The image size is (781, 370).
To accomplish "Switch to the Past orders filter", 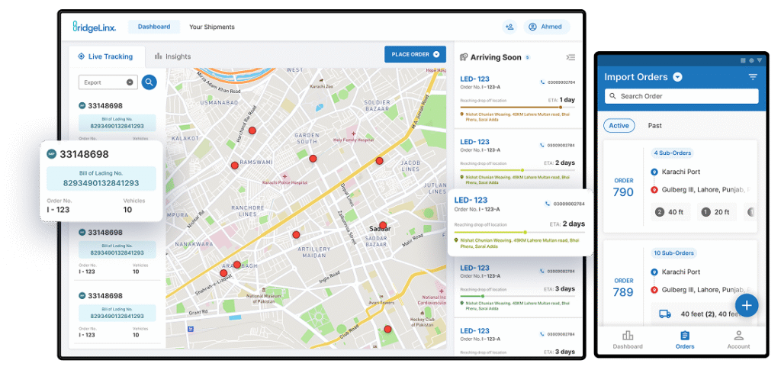I will point(654,125).
